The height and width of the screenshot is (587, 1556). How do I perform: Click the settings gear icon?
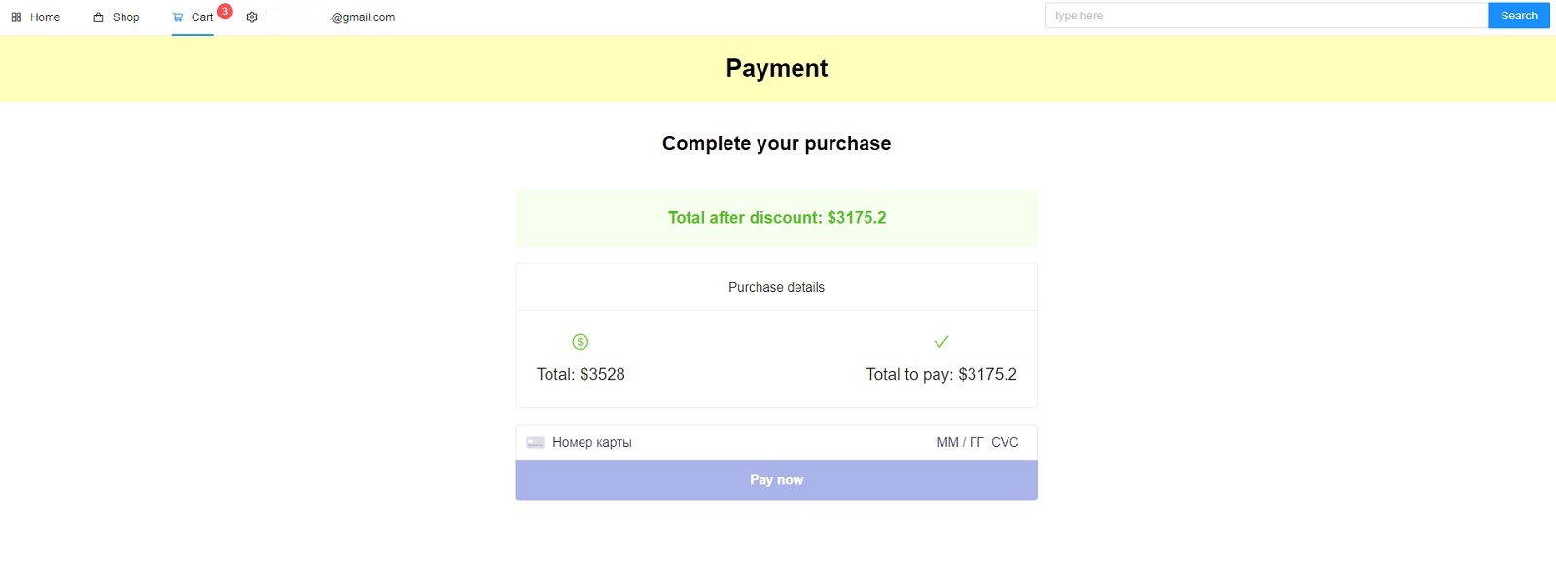click(251, 17)
